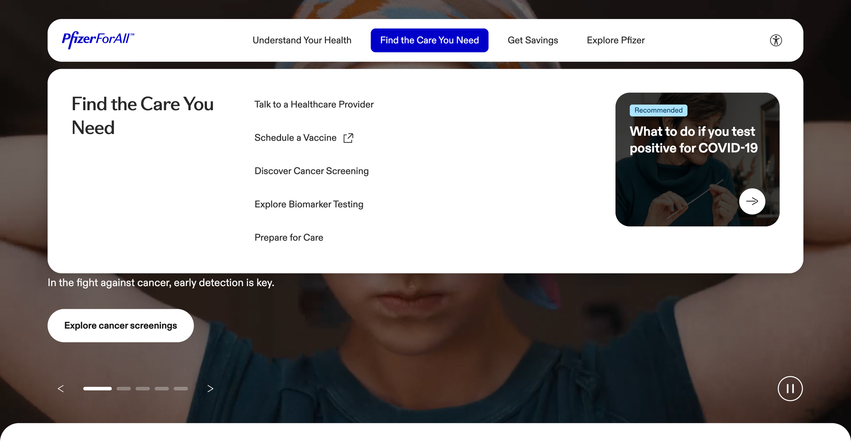Collapse the Find the Care You Need menu

tap(430, 40)
